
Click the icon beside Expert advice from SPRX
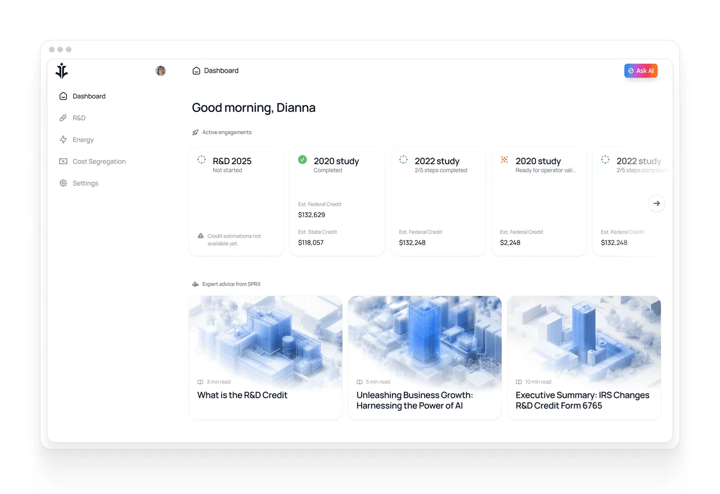click(x=195, y=284)
